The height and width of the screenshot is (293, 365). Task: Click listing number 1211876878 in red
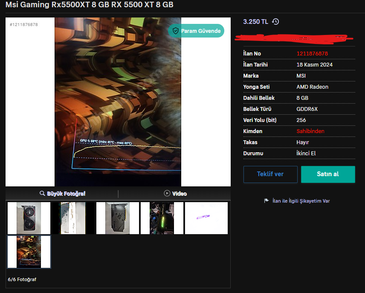[x=312, y=54]
